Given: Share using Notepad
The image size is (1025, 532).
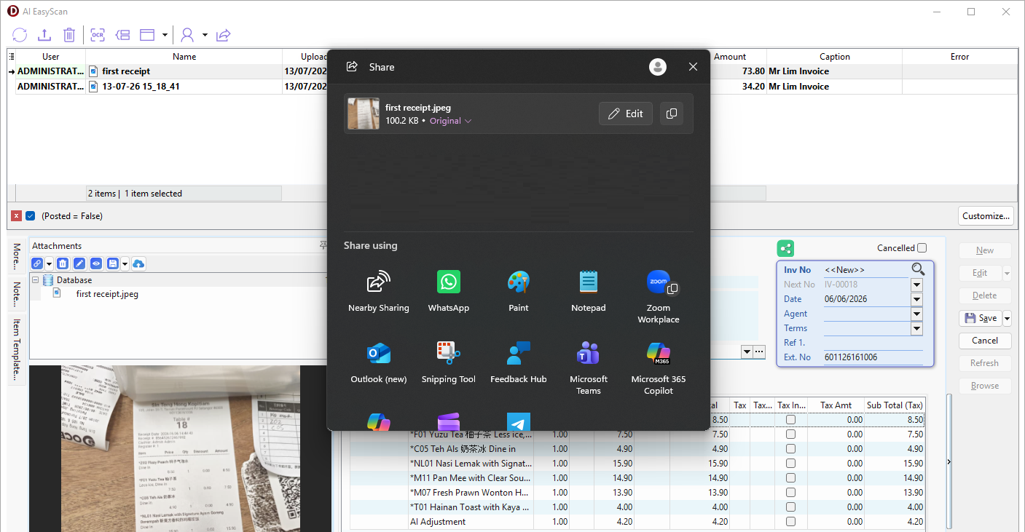Looking at the screenshot, I should pos(589,292).
